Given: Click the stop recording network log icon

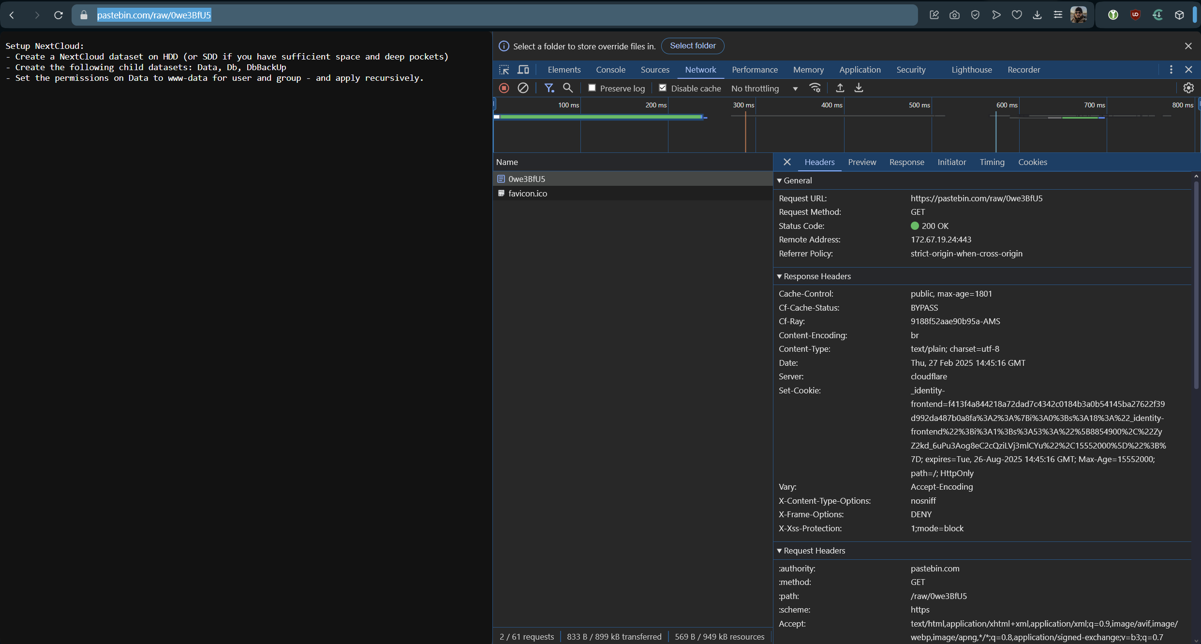Looking at the screenshot, I should pyautogui.click(x=504, y=88).
